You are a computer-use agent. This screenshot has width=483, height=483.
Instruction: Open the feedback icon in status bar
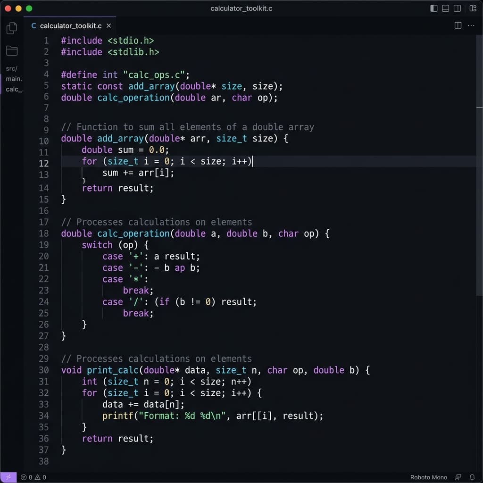click(x=458, y=477)
